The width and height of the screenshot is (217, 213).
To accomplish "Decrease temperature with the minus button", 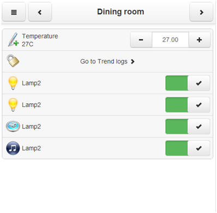I will pos(141,40).
